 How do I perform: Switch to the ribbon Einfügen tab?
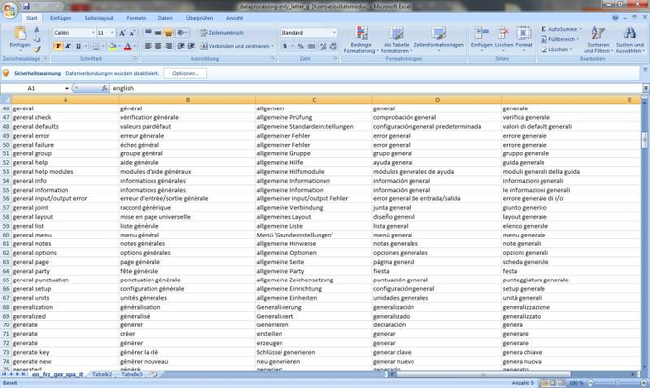click(61, 18)
